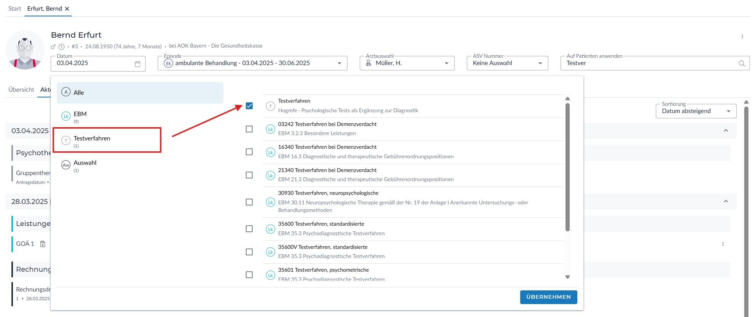Open the Sortierung dropdown
753x317 pixels.
coord(728,111)
